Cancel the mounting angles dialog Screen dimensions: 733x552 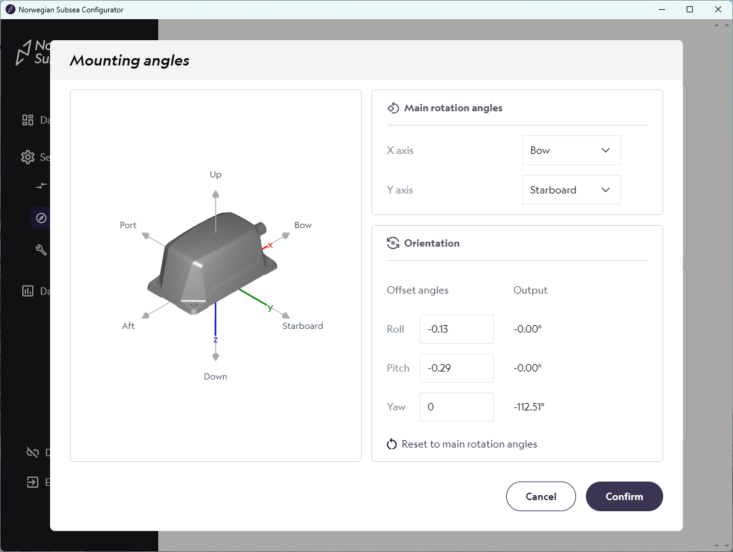[x=541, y=496]
